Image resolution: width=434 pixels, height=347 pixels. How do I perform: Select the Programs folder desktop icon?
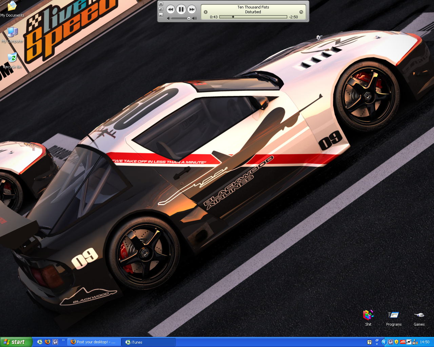[394, 318]
